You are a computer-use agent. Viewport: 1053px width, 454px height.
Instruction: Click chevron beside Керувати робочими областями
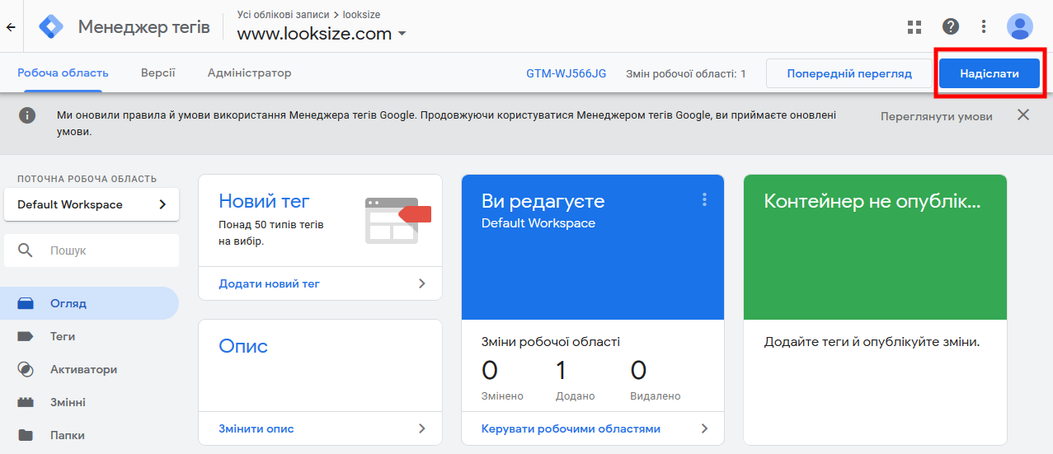(704, 428)
